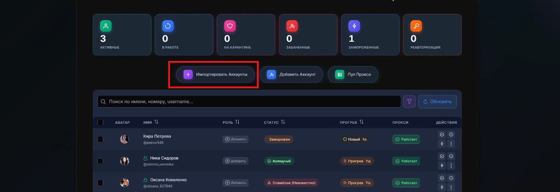Click the Добавить Аккаунт button
The image size is (560, 192).
tap(291, 74)
